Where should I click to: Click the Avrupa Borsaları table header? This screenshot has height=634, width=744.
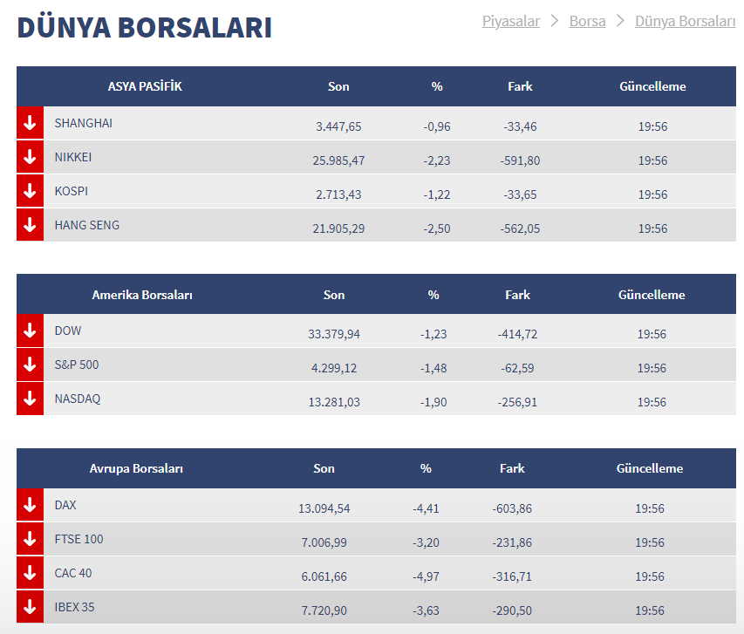pos(136,468)
